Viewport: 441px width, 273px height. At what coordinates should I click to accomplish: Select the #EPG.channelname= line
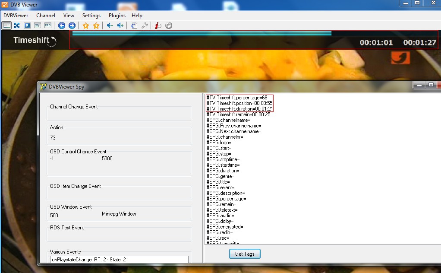(x=228, y=120)
